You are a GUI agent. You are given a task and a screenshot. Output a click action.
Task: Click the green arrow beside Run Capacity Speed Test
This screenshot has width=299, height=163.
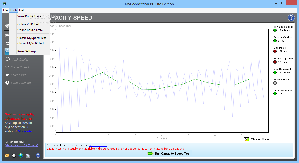click(x=150, y=153)
